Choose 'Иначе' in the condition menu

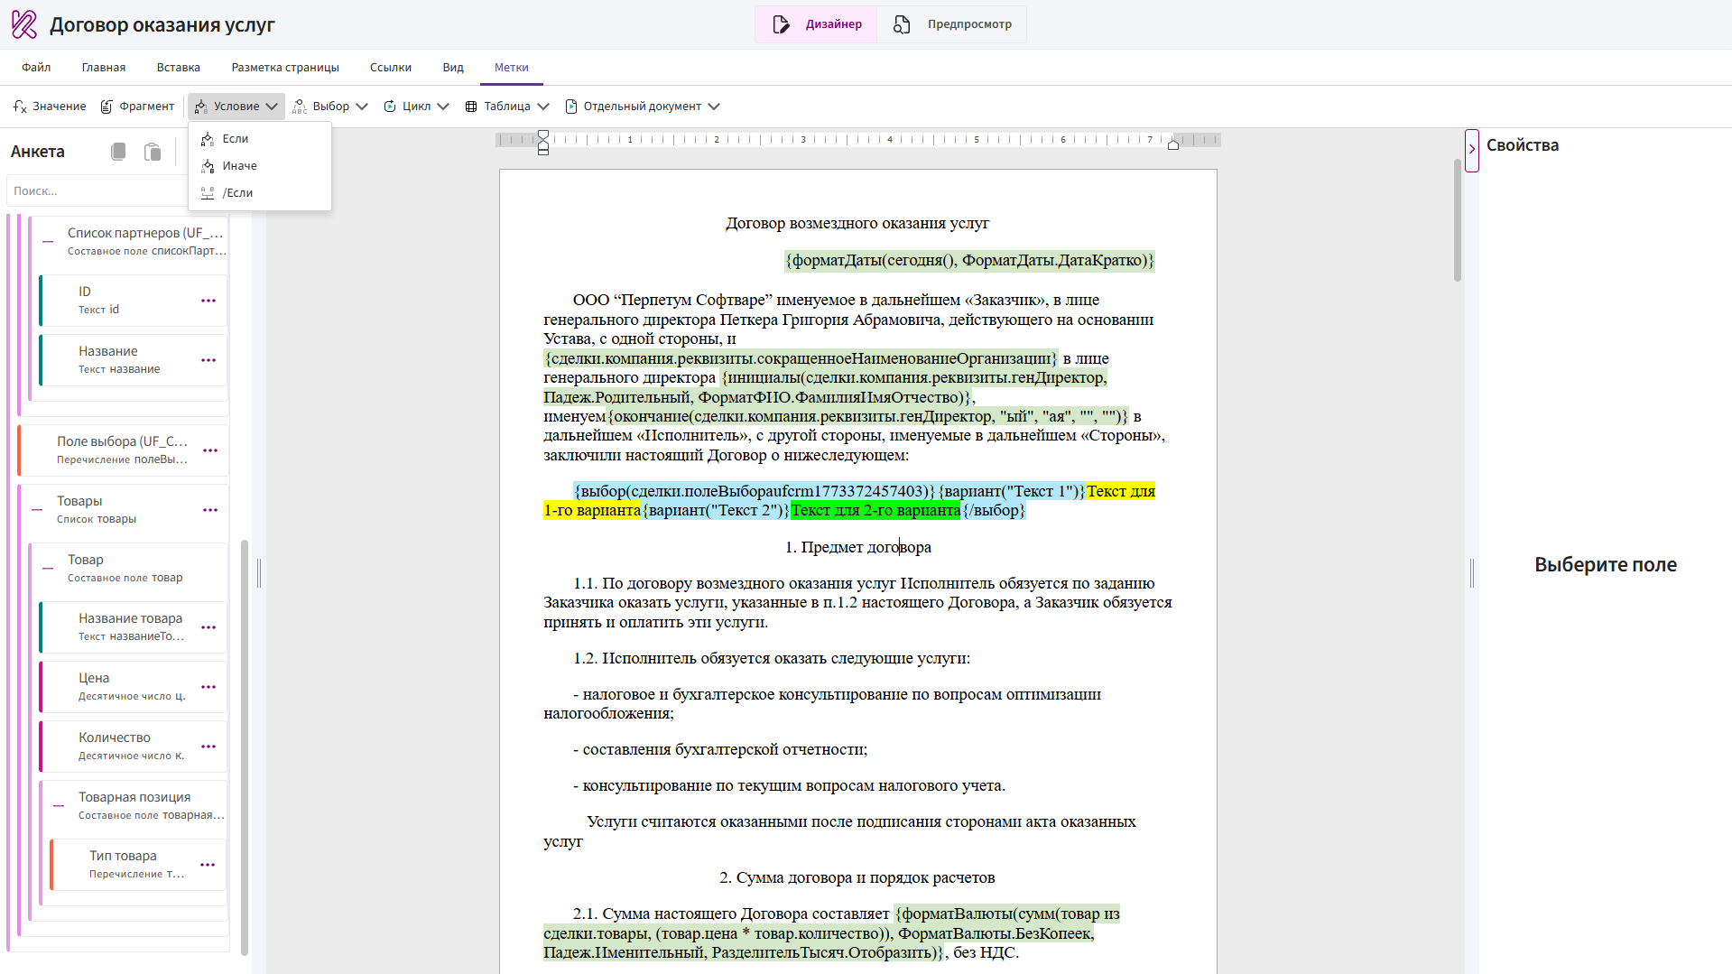239,166
